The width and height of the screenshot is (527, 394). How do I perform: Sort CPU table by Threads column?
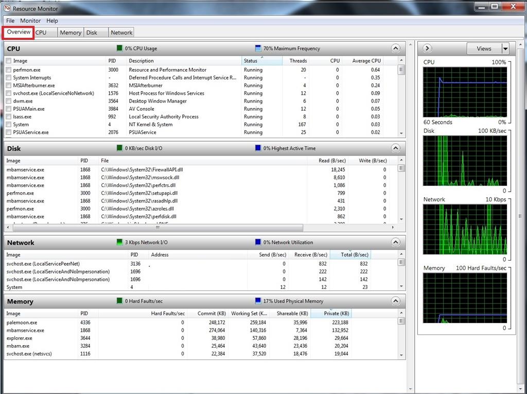point(295,61)
